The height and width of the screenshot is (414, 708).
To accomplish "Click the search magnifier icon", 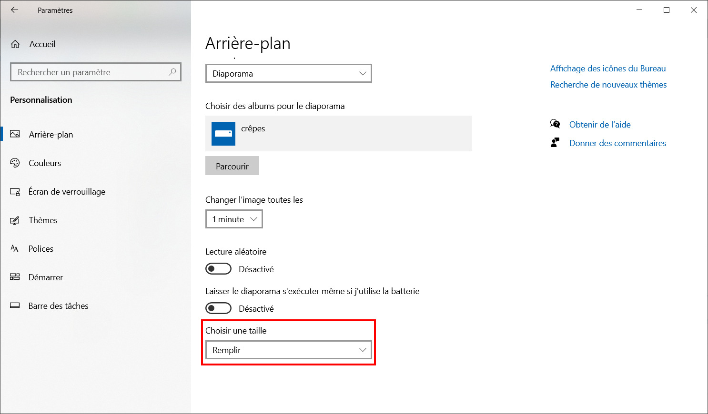I will 172,72.
